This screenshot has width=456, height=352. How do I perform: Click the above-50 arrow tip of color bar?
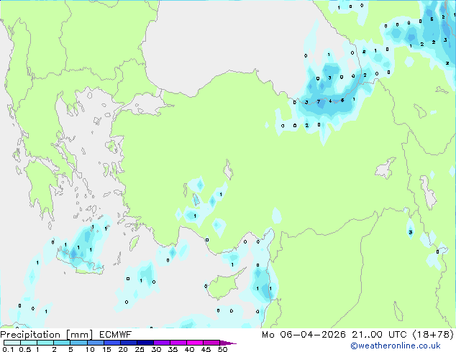click(x=228, y=343)
